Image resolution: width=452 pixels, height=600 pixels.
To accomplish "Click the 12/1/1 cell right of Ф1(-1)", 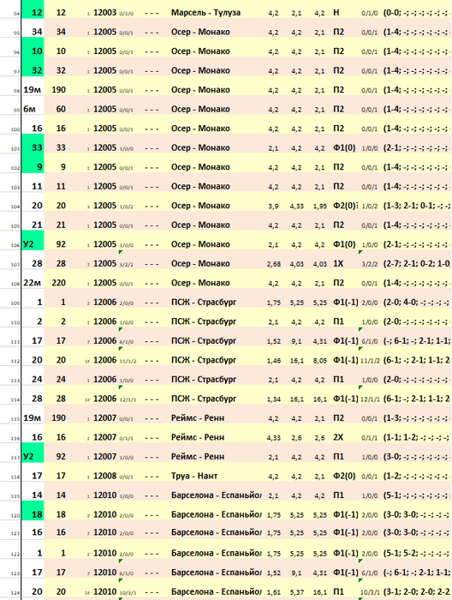I will (371, 399).
